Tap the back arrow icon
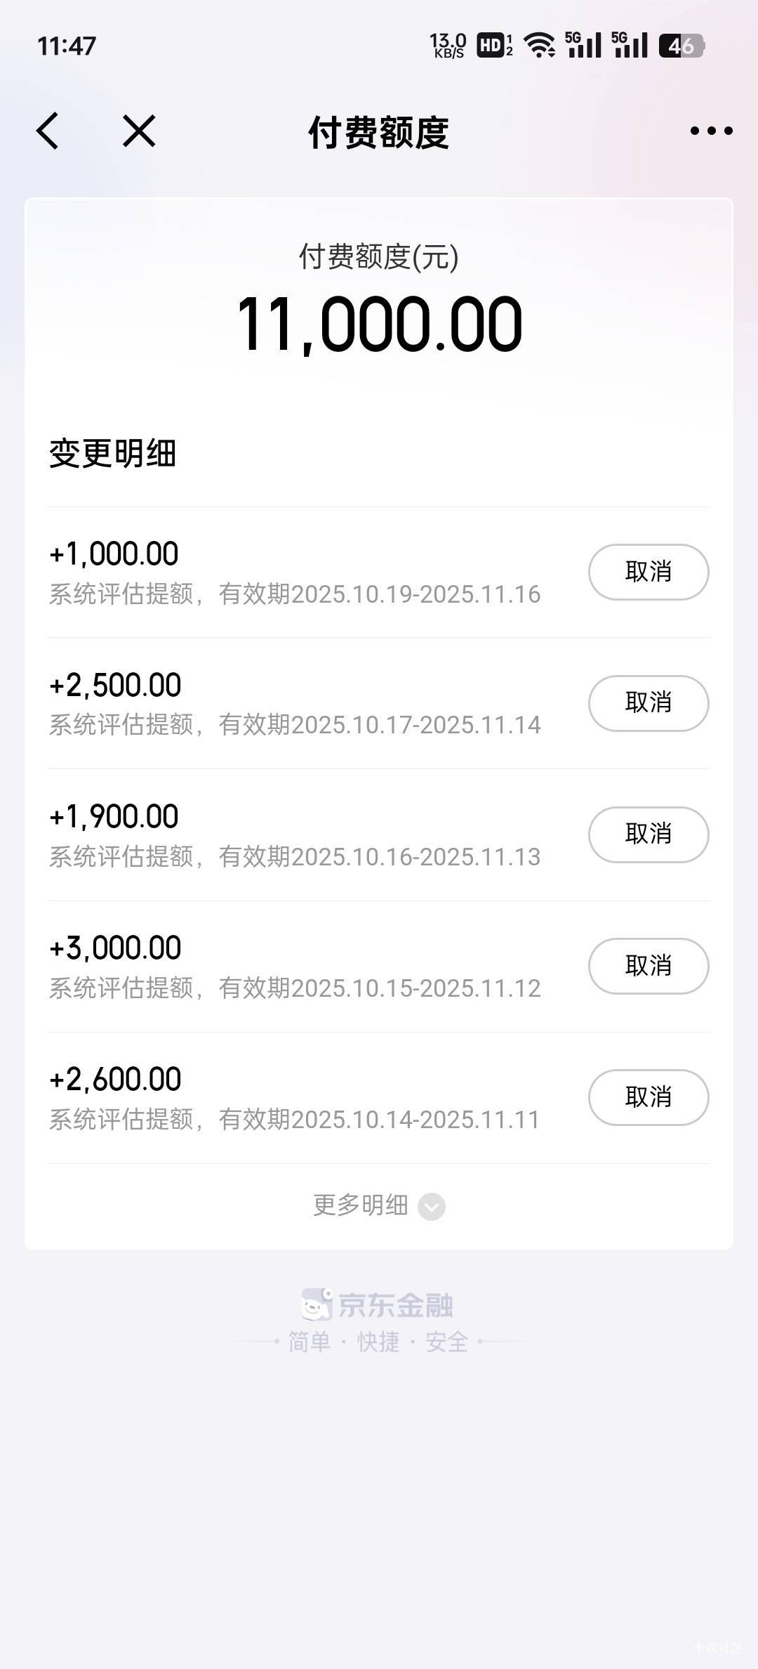Image resolution: width=758 pixels, height=1669 pixels. pyautogui.click(x=48, y=131)
